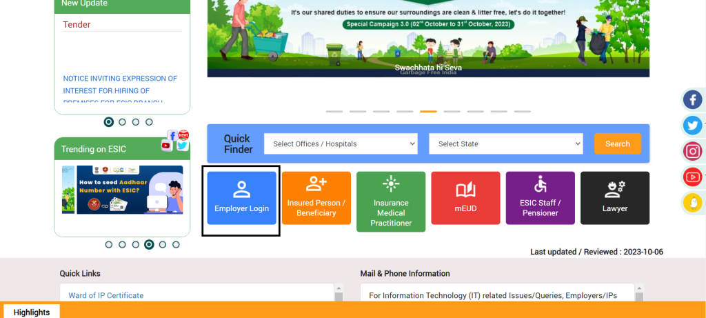Select first dot under New Update panel

point(108,121)
